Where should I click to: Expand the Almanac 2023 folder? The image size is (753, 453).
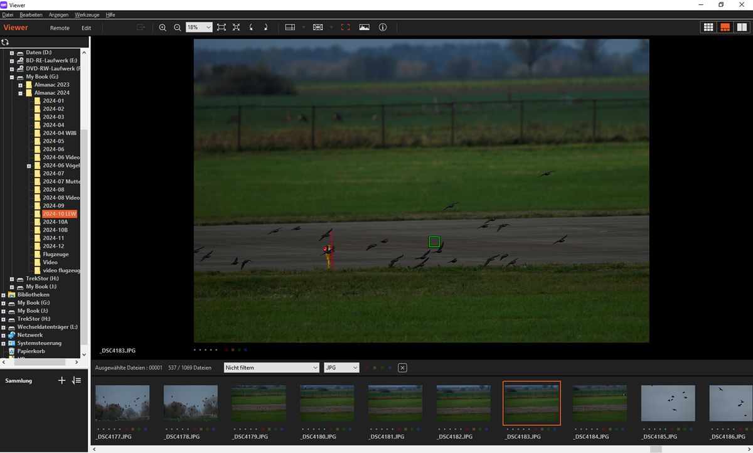tap(21, 85)
